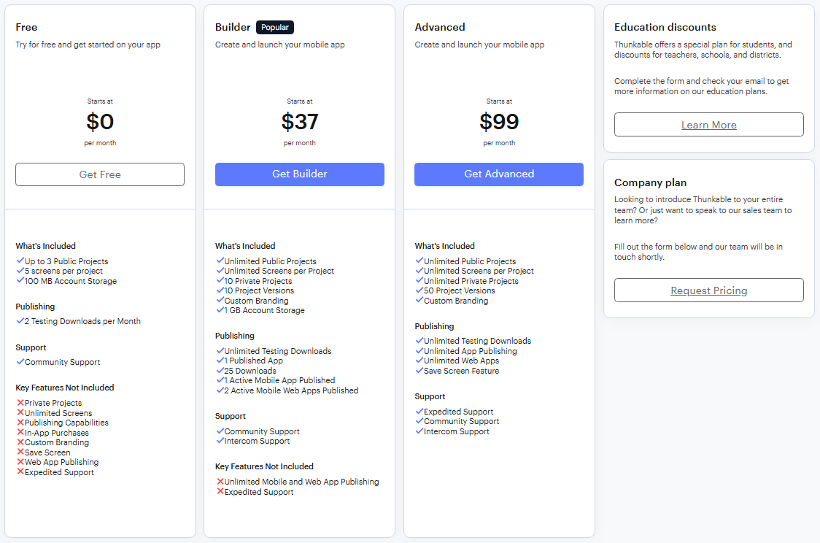Click red X beside Unlimited Mobile and Web App Publishing

220,481
